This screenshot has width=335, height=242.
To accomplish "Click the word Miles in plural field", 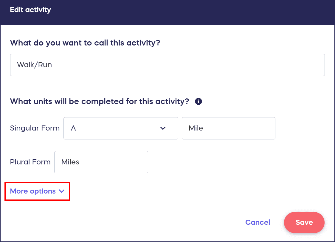I will click(x=70, y=162).
